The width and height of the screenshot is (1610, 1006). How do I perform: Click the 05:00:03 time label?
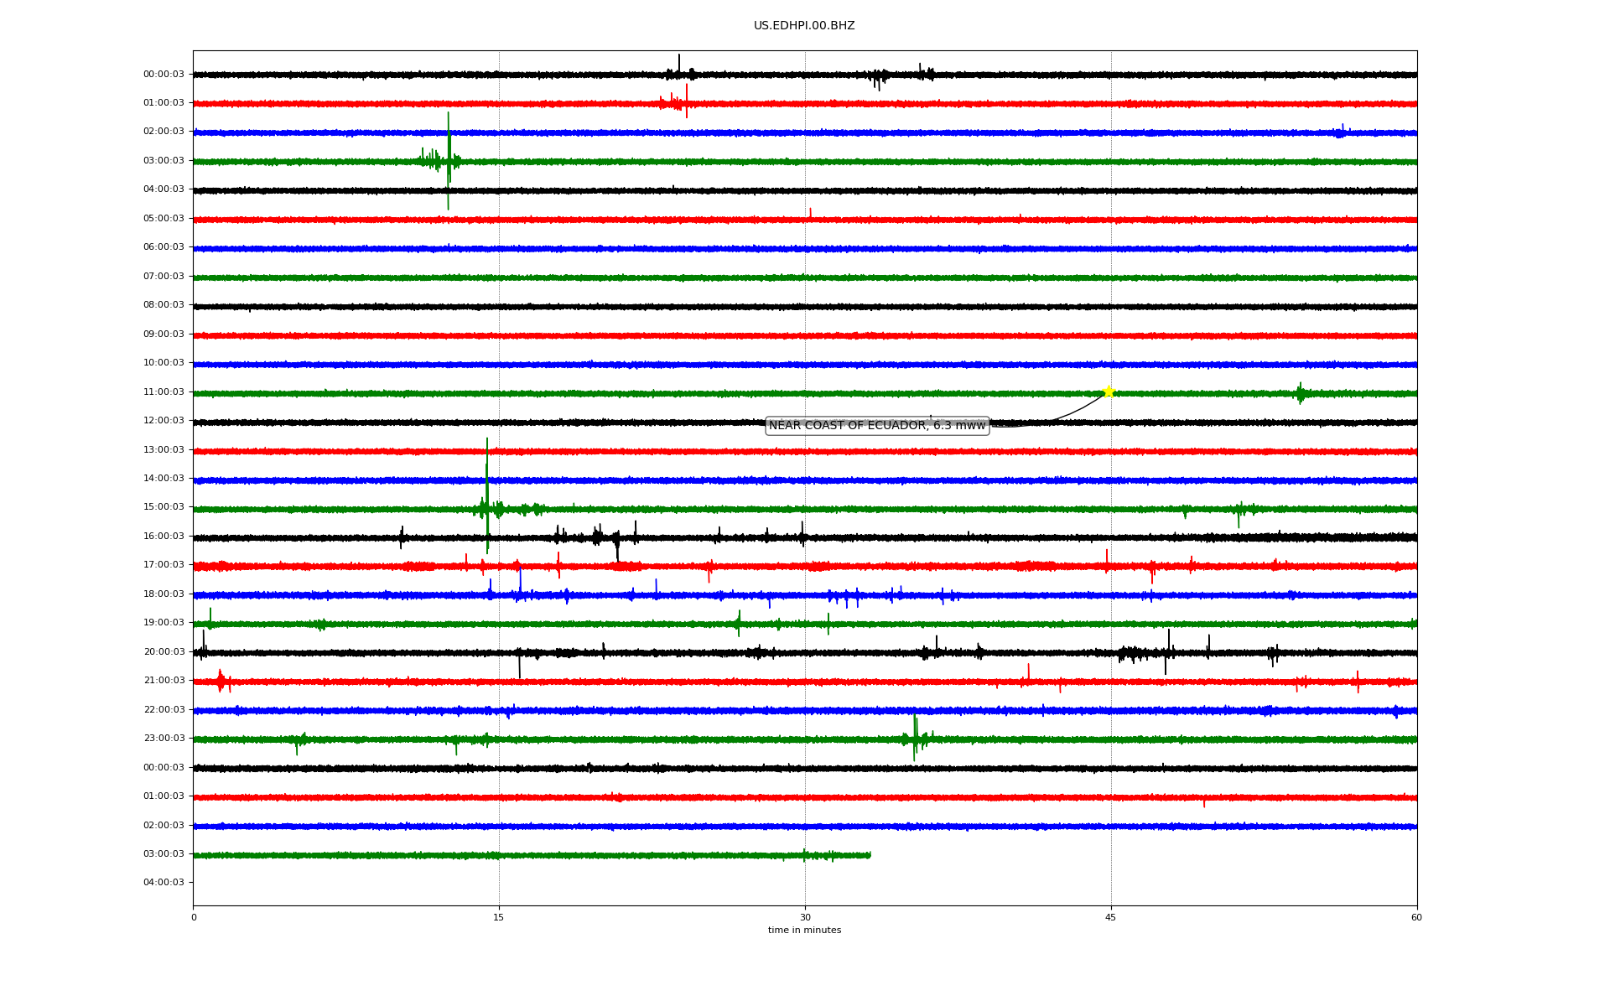[x=164, y=219]
